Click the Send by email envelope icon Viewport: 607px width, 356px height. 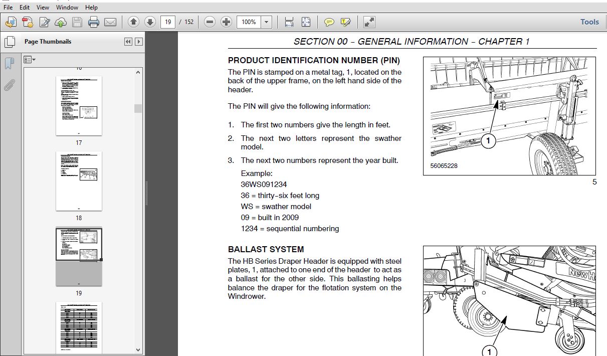tap(110, 22)
